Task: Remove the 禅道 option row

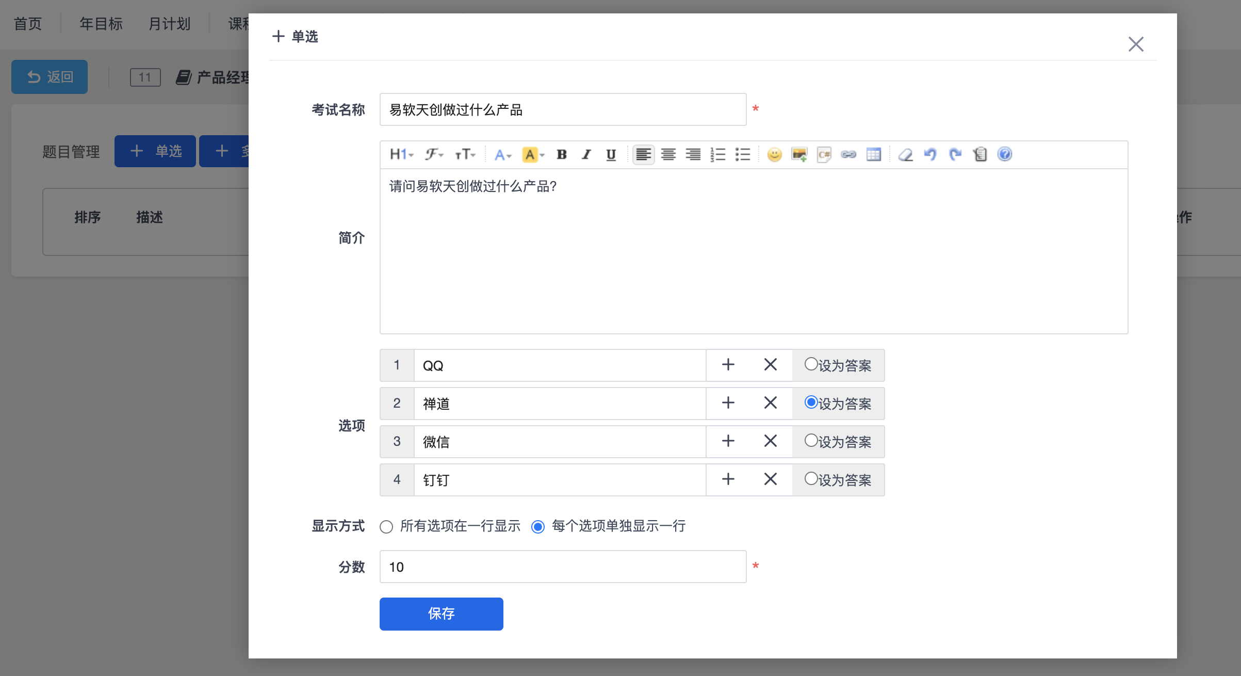Action: 771,403
